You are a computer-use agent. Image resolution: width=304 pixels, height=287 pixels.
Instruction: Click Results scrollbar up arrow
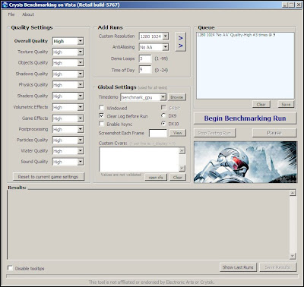[x=293, y=193]
